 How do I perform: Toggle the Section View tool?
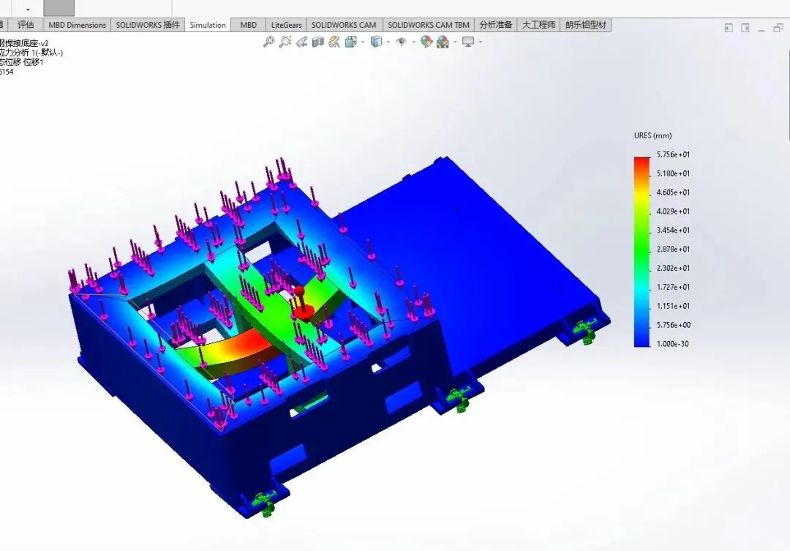318,42
